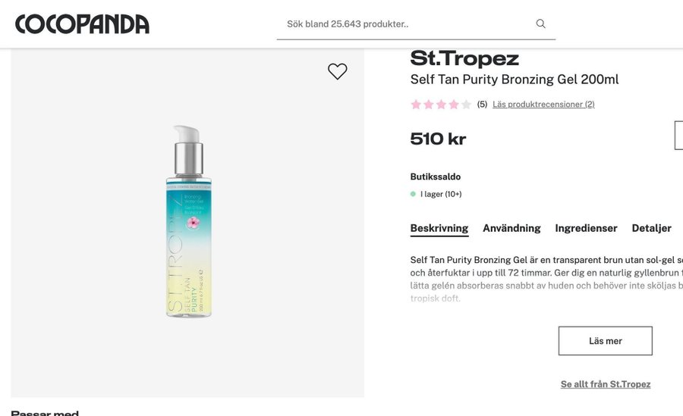The image size is (683, 416).
Task: Click the (5) rating count
Action: click(482, 105)
